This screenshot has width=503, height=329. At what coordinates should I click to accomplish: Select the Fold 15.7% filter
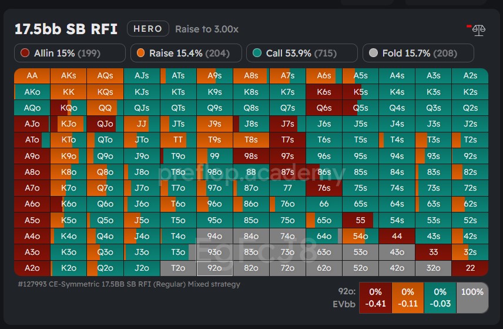coord(418,53)
